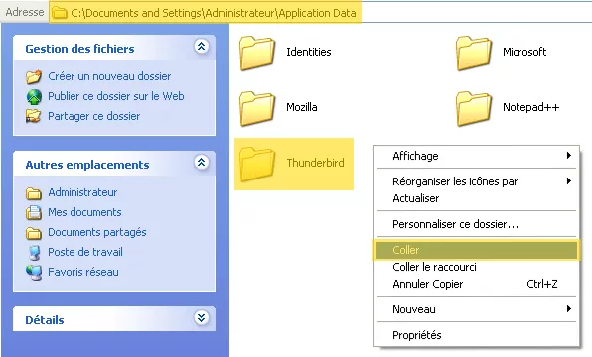Select the Mozilla folder icon
This screenshot has height=357, width=592.
[x=257, y=108]
